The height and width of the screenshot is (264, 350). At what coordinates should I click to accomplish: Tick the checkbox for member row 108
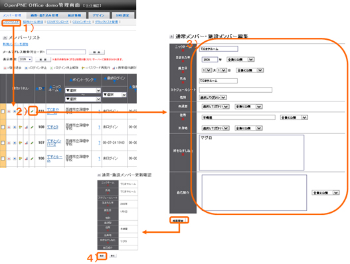point(3,127)
